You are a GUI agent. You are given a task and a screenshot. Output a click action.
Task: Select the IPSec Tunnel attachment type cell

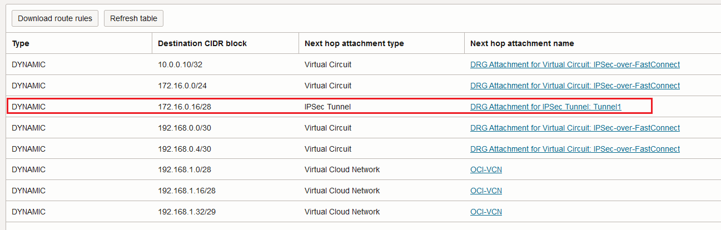tap(327, 107)
